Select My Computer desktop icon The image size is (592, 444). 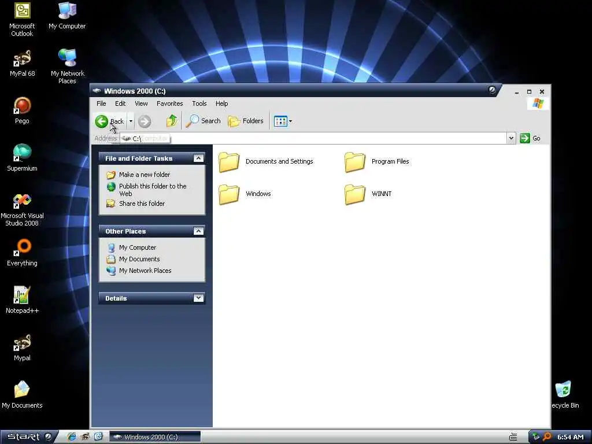coord(67,16)
